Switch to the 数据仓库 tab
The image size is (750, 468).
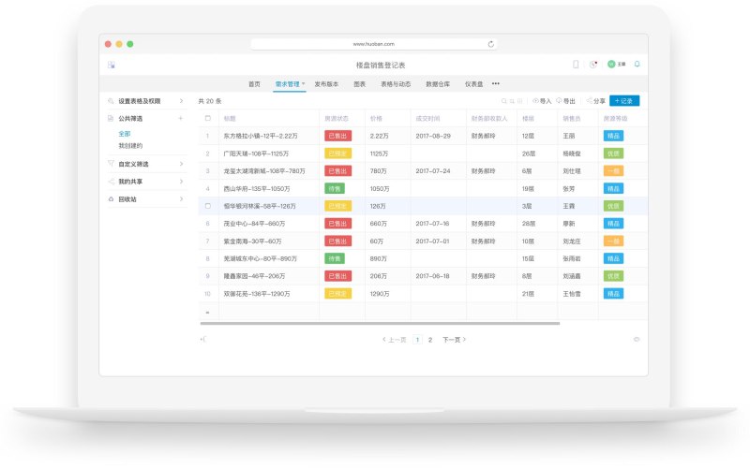pyautogui.click(x=438, y=84)
